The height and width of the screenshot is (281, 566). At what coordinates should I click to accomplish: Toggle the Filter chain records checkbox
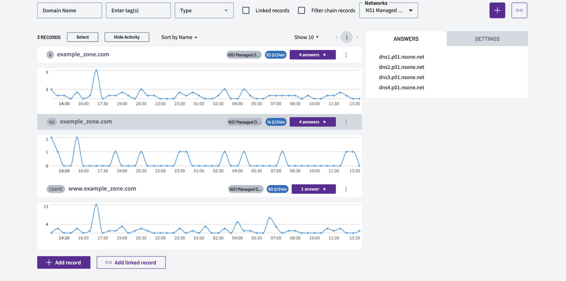point(302,11)
